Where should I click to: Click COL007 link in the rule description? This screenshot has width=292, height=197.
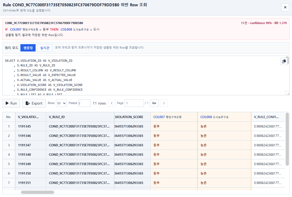tap(16, 29)
